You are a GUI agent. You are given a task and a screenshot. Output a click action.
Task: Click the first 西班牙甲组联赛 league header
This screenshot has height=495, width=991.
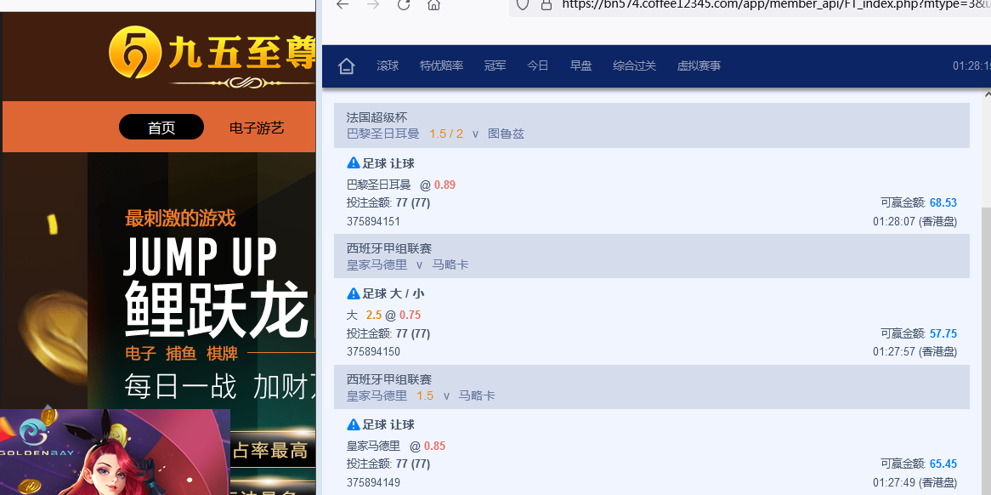tap(388, 247)
